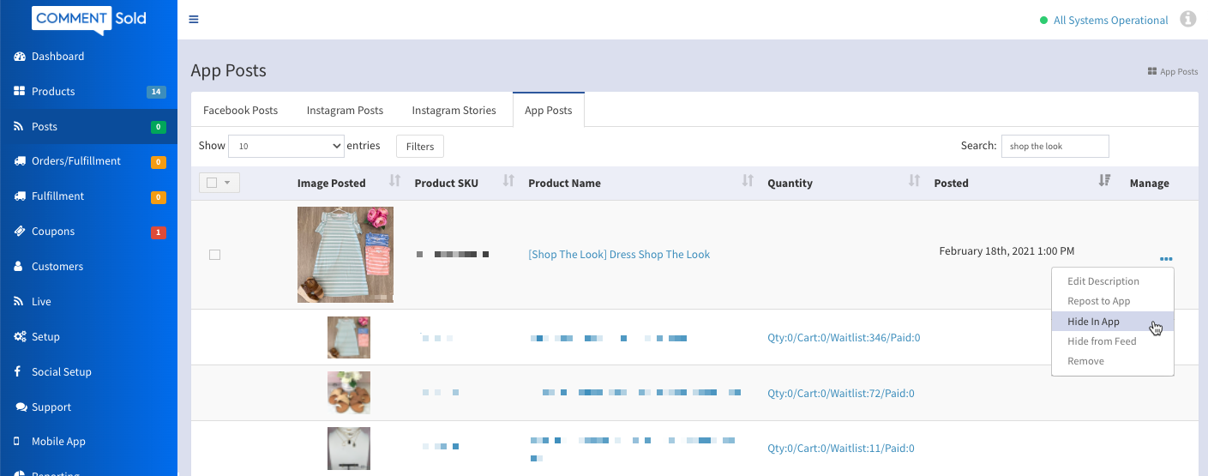The height and width of the screenshot is (476, 1208).
Task: Select Hide In App menu option
Action: coord(1093,322)
